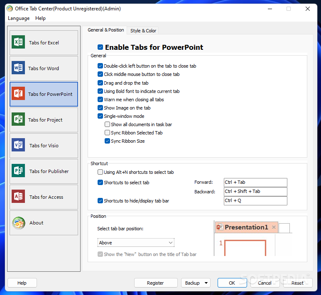The image size is (321, 295).
Task: Click the Excel icon in sidebar
Action: (18, 42)
